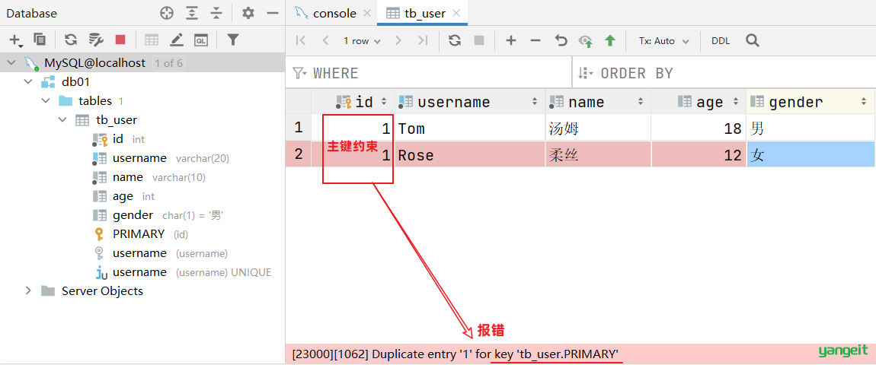
Task: Sort by the name column header
Action: pyautogui.click(x=598, y=102)
